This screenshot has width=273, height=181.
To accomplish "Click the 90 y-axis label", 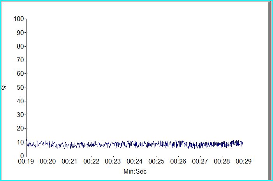I will pos(20,33).
